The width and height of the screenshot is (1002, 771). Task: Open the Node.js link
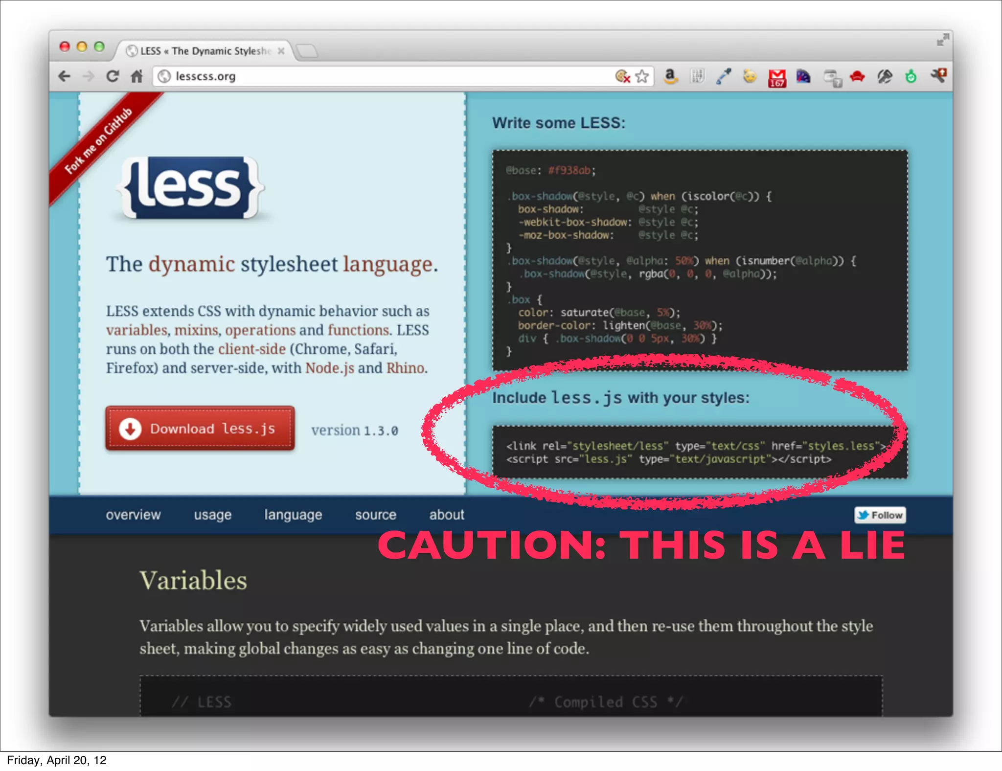click(329, 368)
